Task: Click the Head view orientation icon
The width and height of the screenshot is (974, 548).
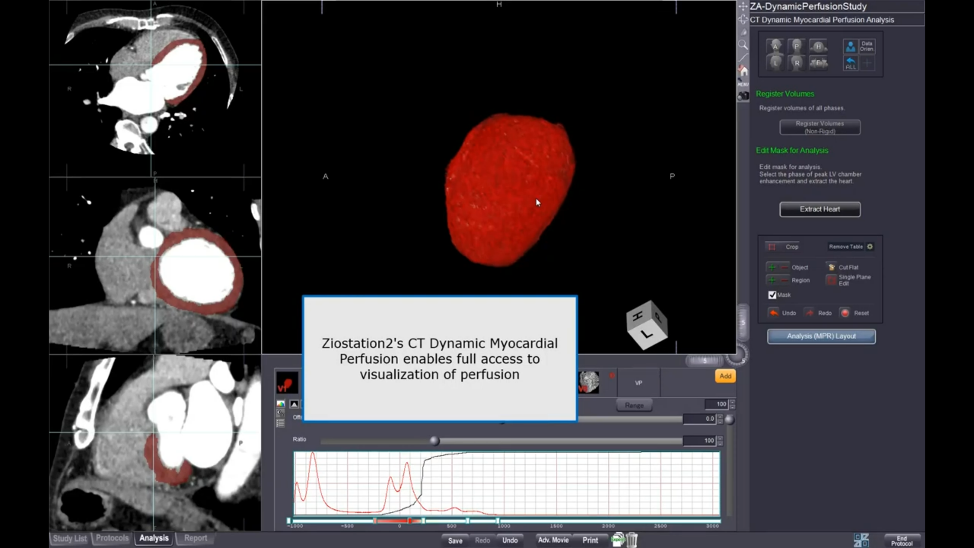Action: coord(818,46)
